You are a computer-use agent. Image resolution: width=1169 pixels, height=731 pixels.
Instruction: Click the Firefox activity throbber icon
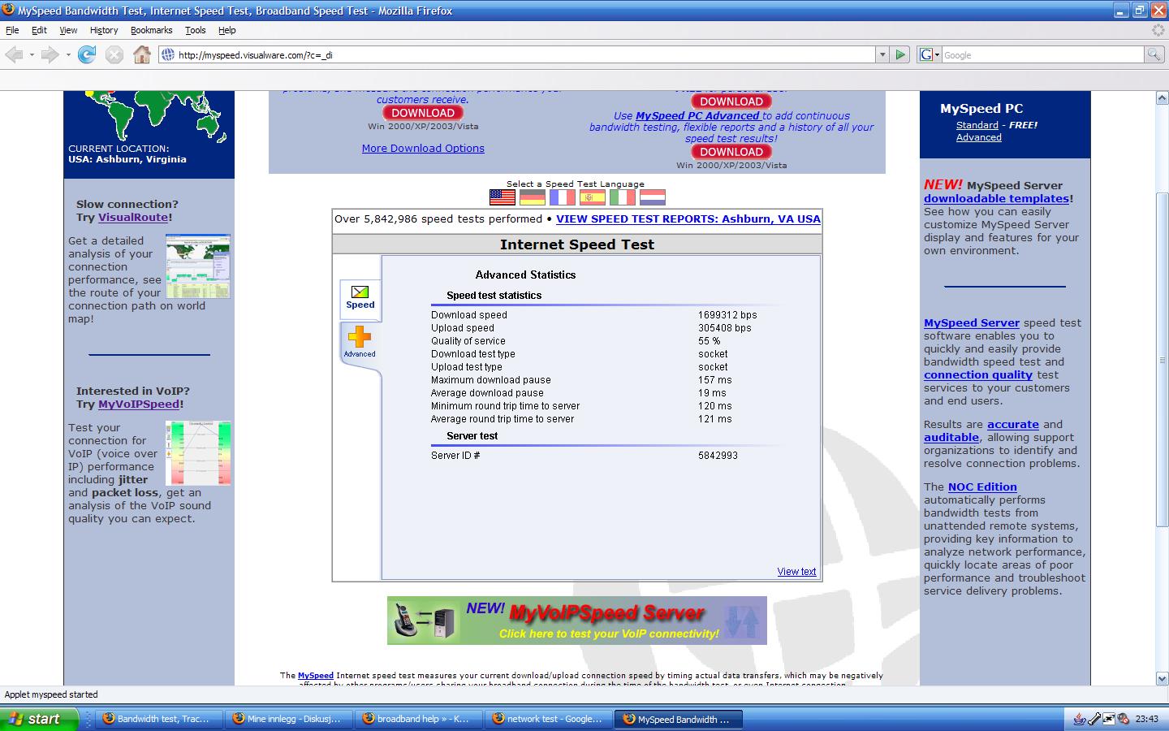click(x=1158, y=30)
